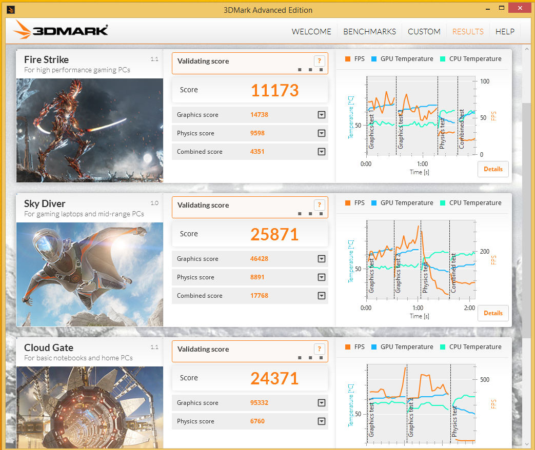The width and height of the screenshot is (535, 450).
Task: Click Cloud Gate Validating score banner
Action: 250,351
